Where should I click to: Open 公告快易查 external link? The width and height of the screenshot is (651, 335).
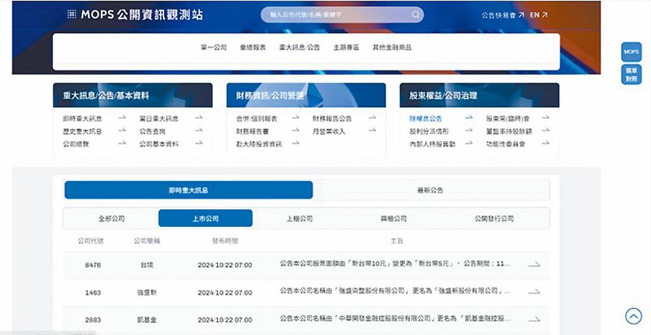pos(503,15)
